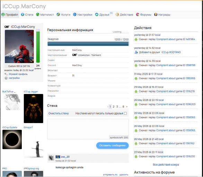Open the Elmajor7 friend link
Viewport: 203px width, 177px height.
click(x=28, y=127)
